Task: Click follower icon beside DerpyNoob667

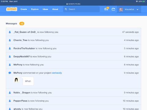Action: coord(10,57)
